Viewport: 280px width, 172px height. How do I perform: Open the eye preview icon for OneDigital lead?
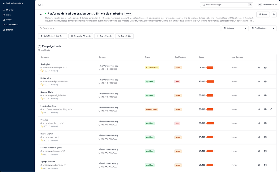[x=259, y=68]
